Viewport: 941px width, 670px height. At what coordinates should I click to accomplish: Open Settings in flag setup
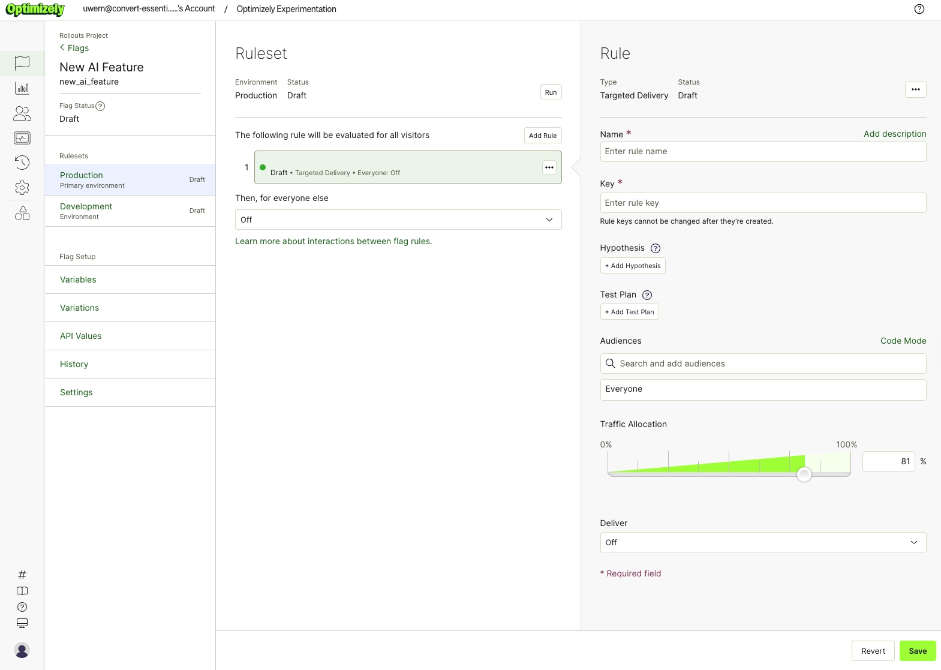[130, 392]
